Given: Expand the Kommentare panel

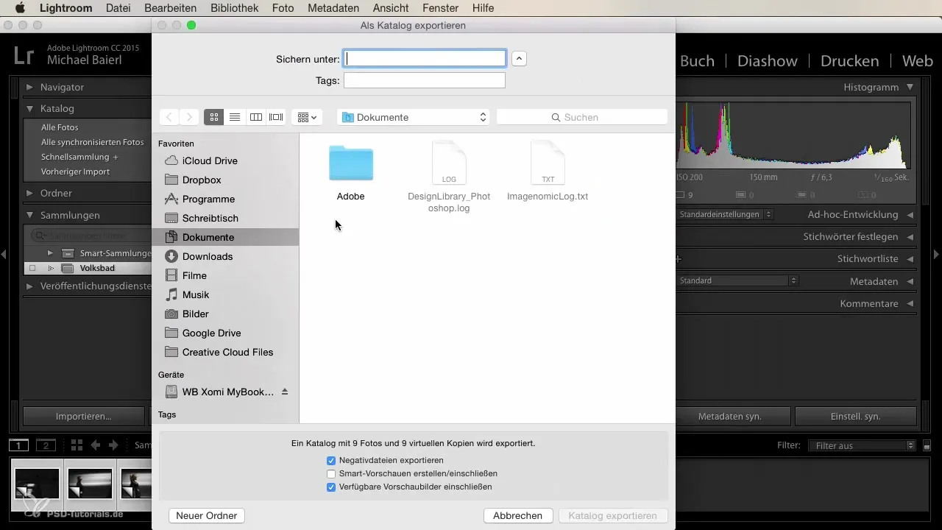Looking at the screenshot, I should (910, 303).
